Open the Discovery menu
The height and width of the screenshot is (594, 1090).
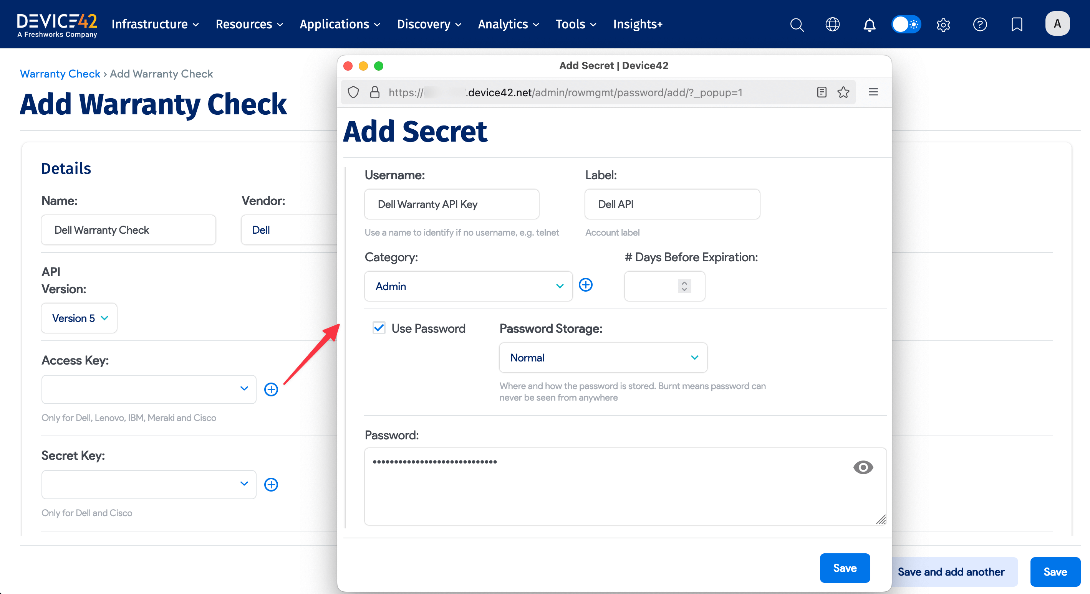pos(429,24)
